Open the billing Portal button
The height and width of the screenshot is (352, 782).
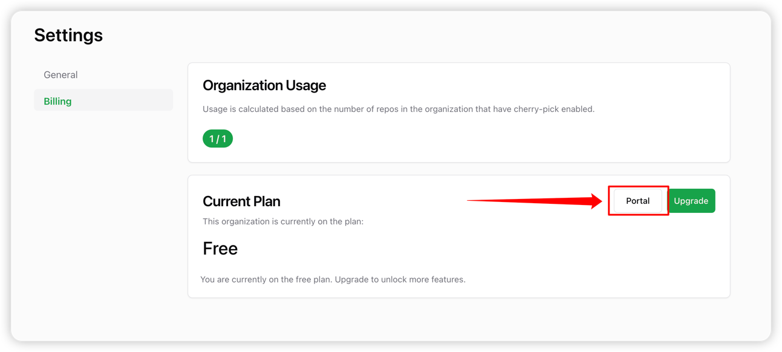(x=637, y=201)
